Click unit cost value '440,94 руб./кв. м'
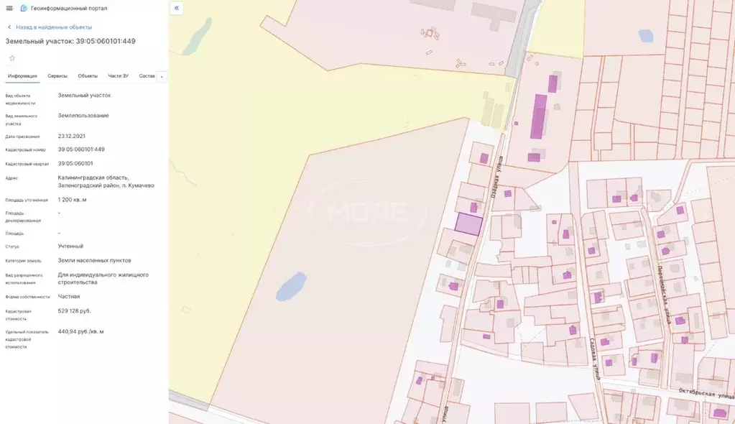This screenshot has width=735, height=424. coord(80,331)
